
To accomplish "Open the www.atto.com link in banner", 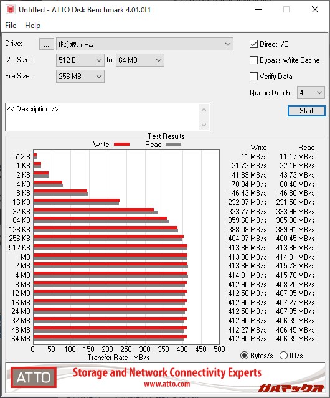I will pos(167,384).
